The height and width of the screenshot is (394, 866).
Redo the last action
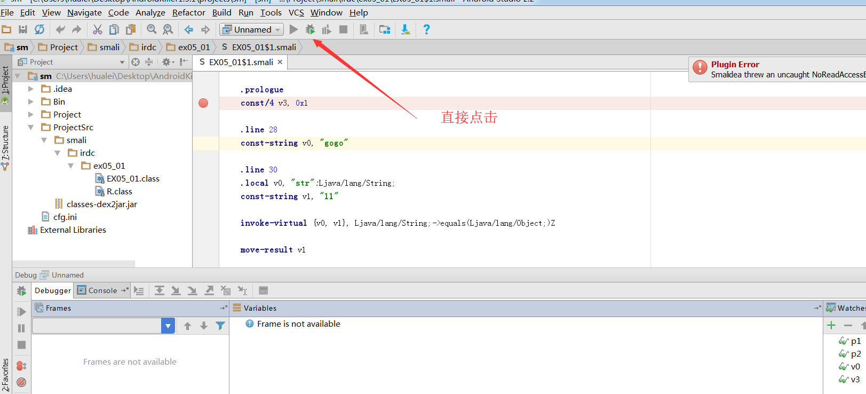pos(77,29)
